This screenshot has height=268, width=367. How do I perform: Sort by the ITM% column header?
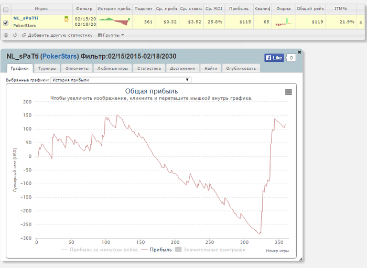(x=341, y=9)
